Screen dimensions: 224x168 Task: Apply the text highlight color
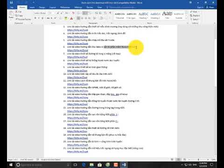coord(66,18)
